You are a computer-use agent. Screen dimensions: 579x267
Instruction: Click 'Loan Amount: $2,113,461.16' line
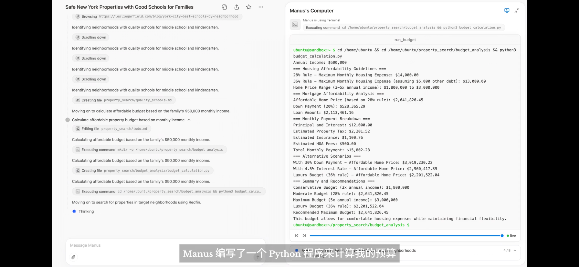[323, 113]
